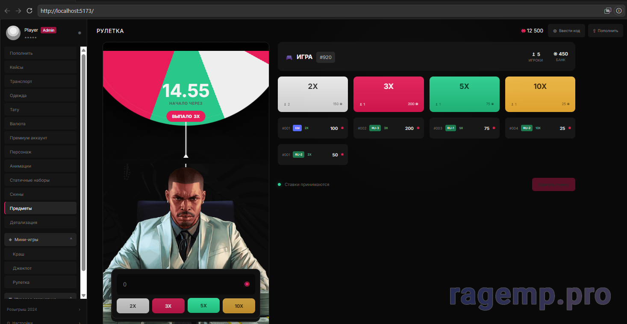Select the large green 5X bet card
Image resolution: width=627 pixels, height=324 pixels.
click(x=465, y=94)
